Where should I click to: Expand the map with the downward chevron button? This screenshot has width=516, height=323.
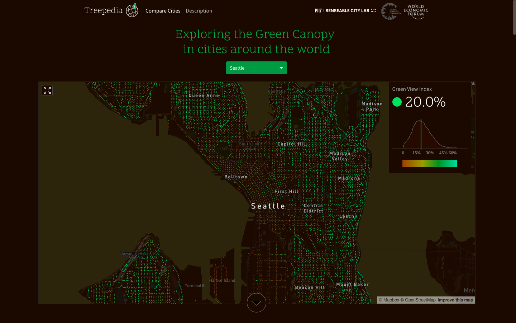256,303
